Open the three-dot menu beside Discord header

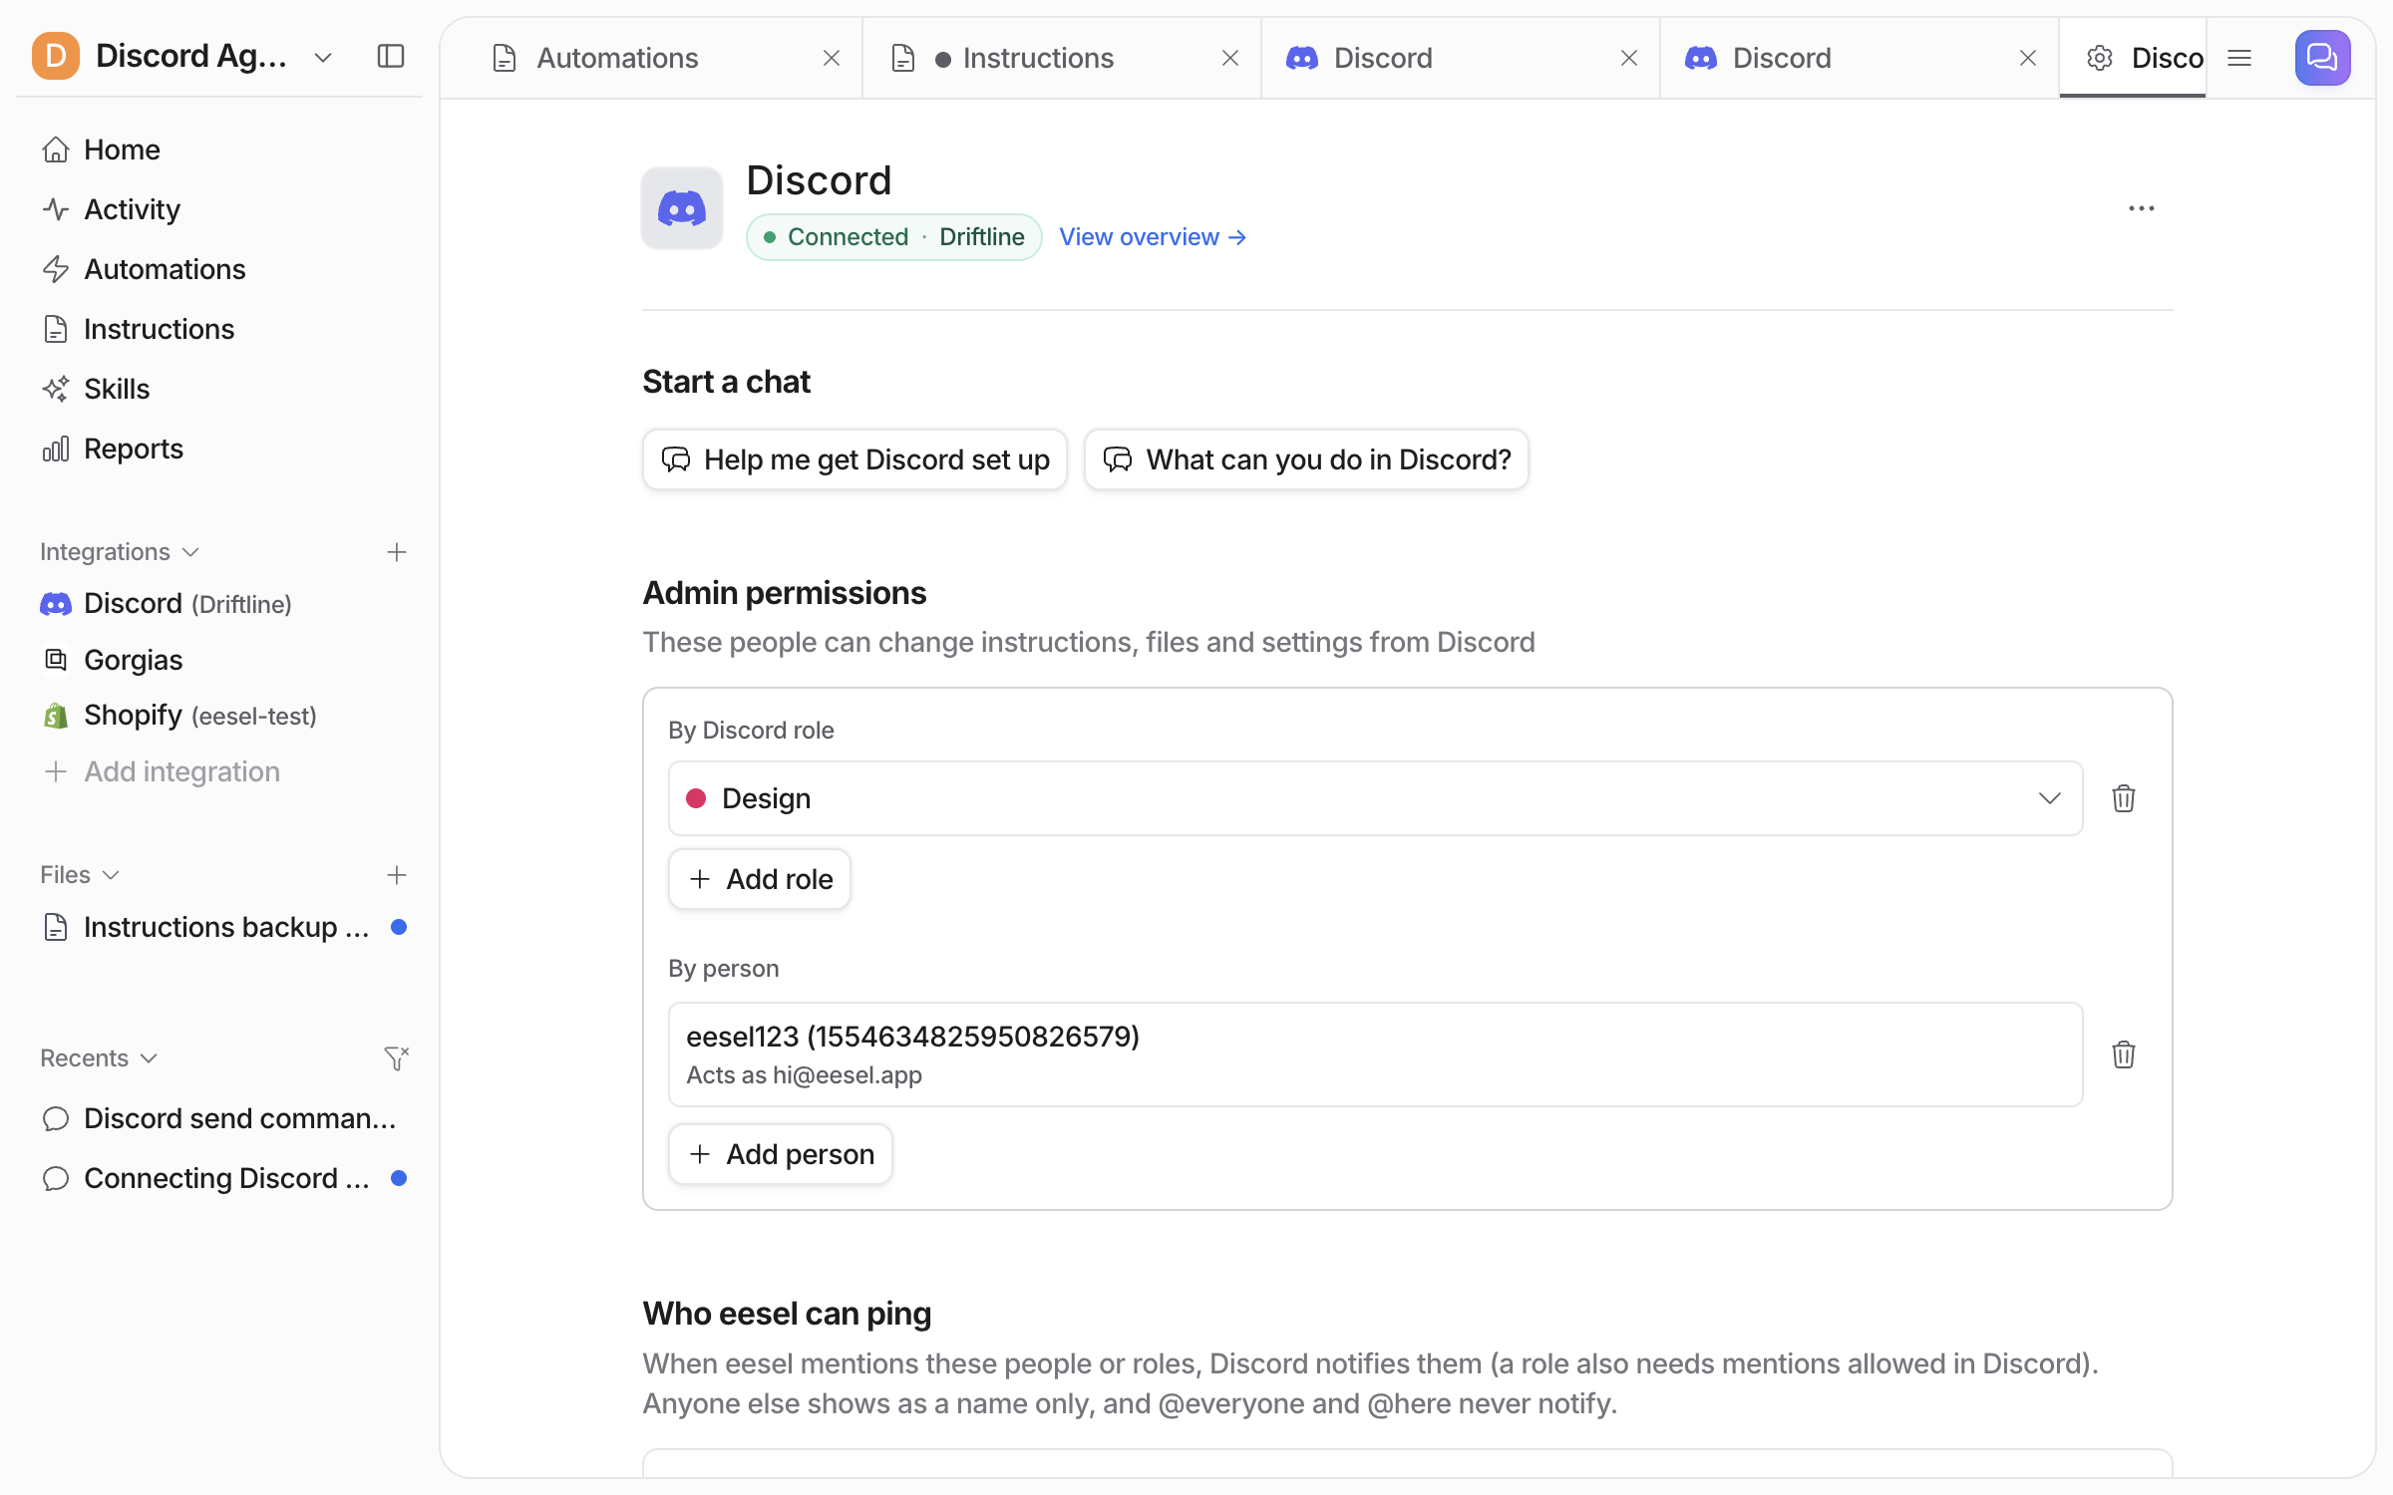[x=2141, y=208]
